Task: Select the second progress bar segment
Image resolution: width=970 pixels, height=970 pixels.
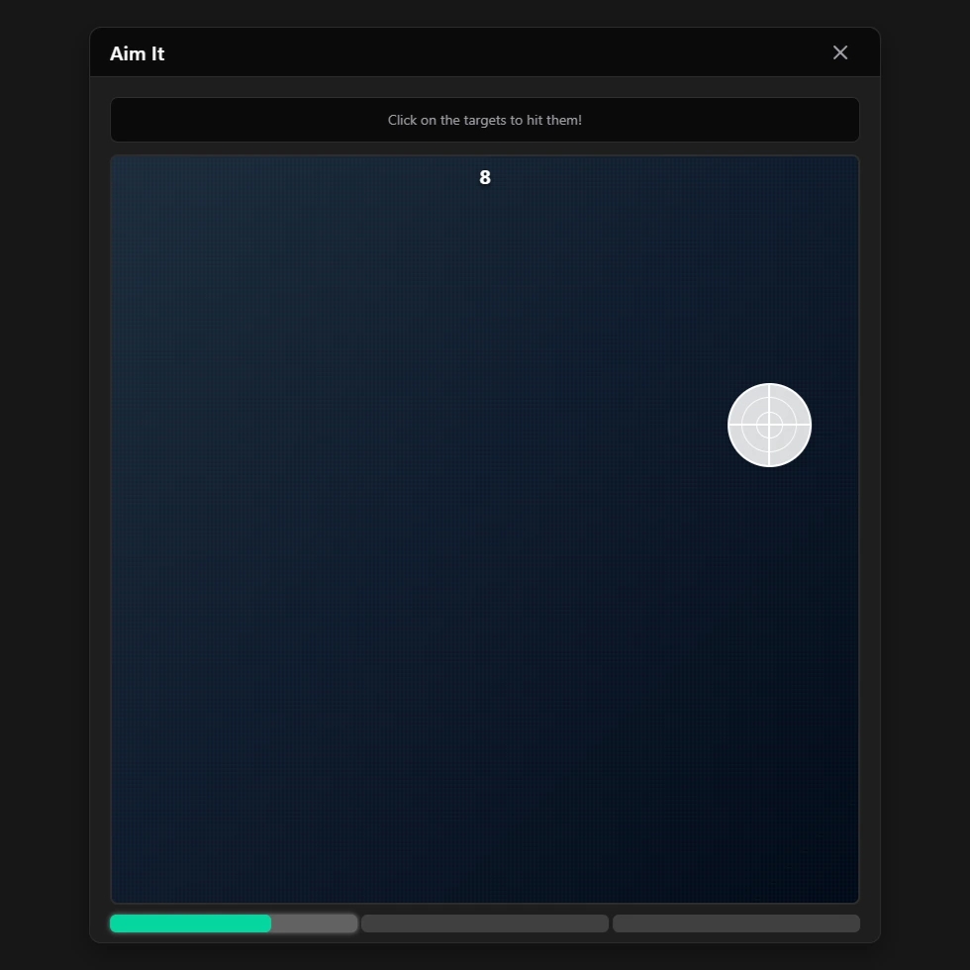Action: [485, 923]
